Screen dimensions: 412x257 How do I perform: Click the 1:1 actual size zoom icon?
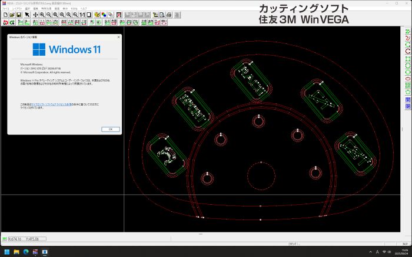tap(82, 15)
